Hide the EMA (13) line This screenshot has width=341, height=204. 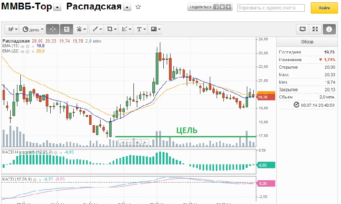click(x=22, y=46)
